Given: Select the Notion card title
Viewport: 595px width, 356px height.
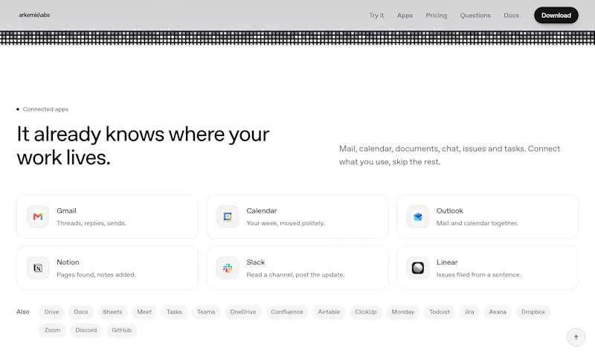Looking at the screenshot, I should 68,262.
